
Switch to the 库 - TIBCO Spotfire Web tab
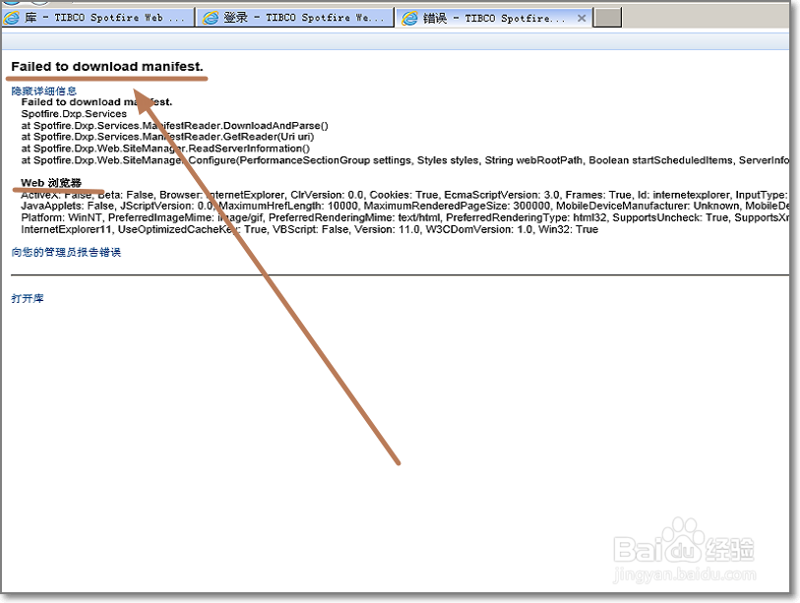pos(97,18)
